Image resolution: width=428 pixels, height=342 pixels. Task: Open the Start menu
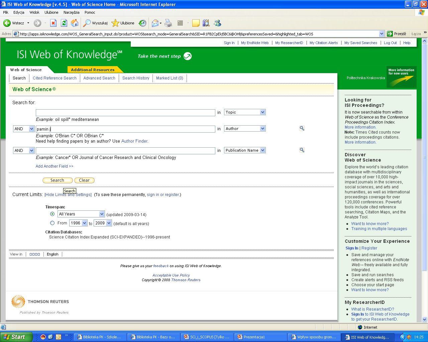pos(16,337)
